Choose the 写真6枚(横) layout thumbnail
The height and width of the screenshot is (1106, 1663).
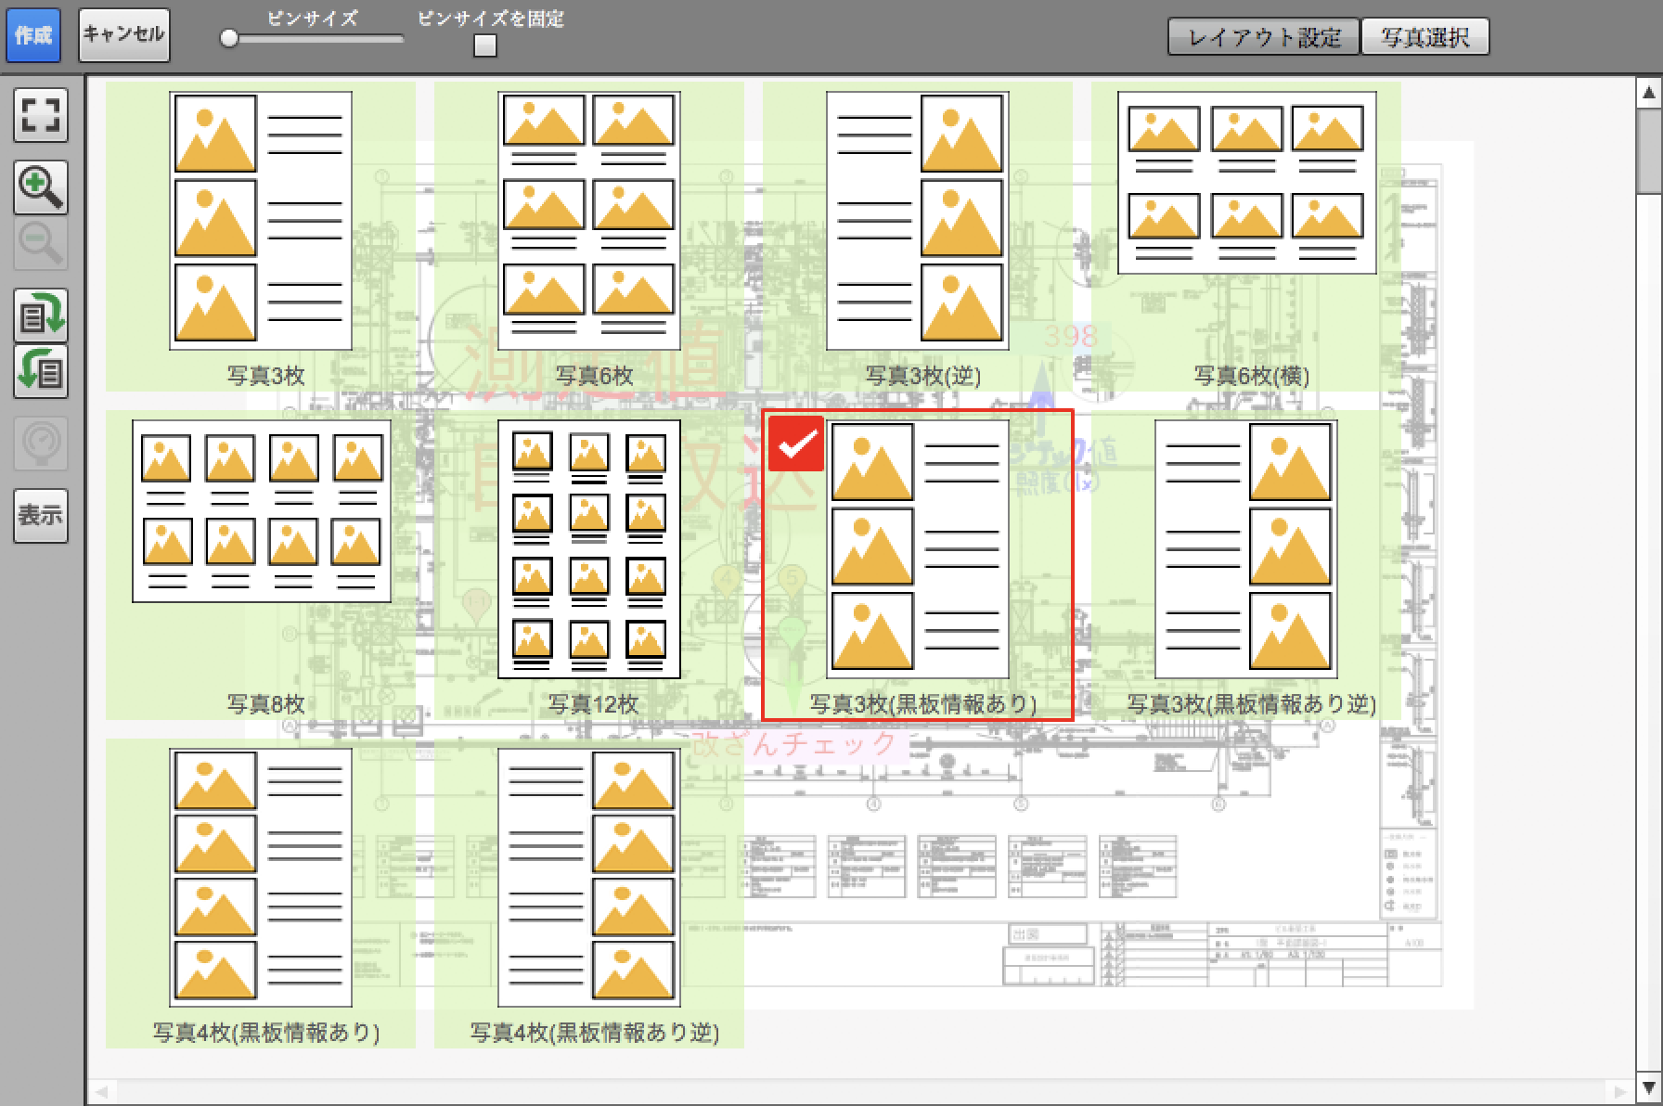(x=1246, y=184)
